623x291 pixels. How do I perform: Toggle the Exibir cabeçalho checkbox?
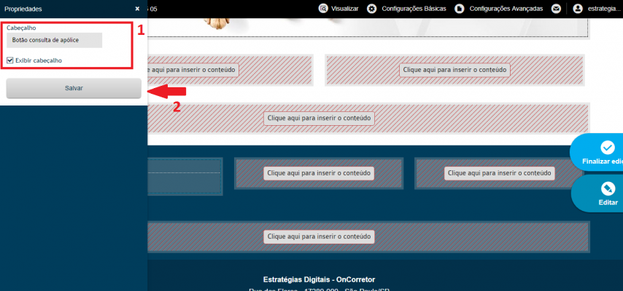(10, 60)
